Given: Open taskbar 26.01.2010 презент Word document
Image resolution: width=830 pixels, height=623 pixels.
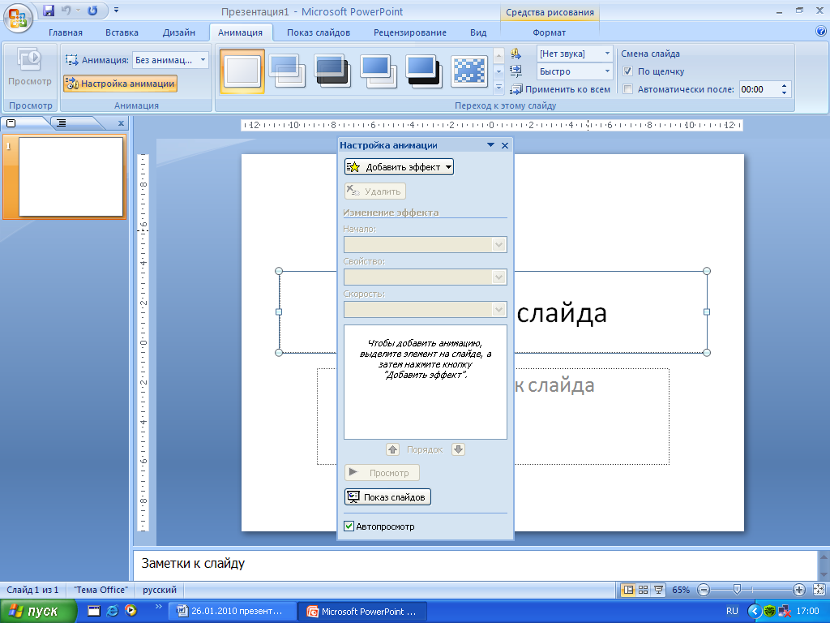Looking at the screenshot, I should (231, 612).
